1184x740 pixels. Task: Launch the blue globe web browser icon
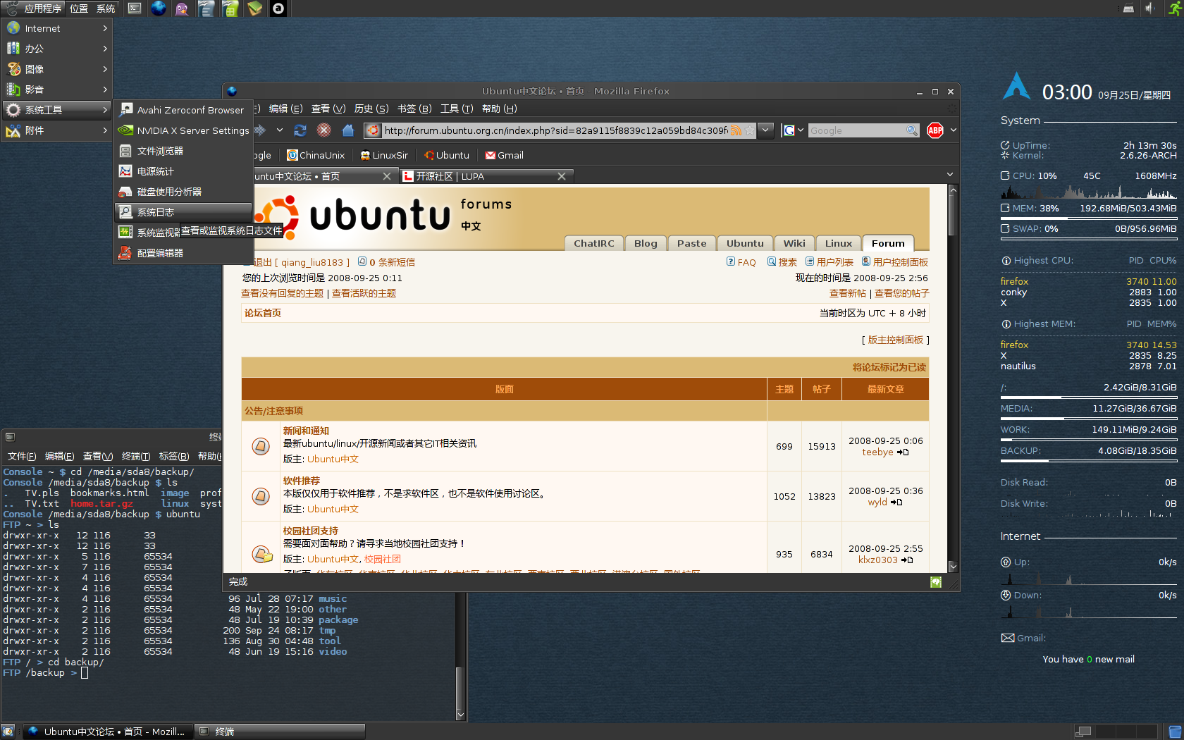(159, 8)
